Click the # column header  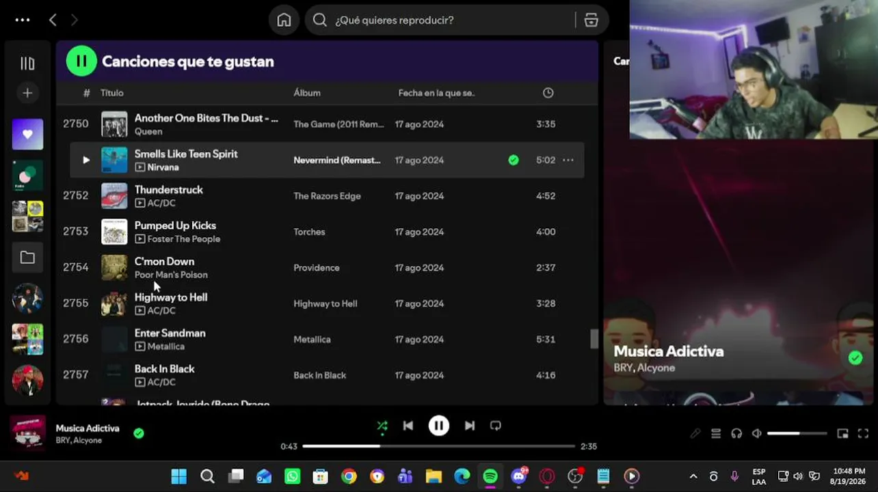(86, 93)
